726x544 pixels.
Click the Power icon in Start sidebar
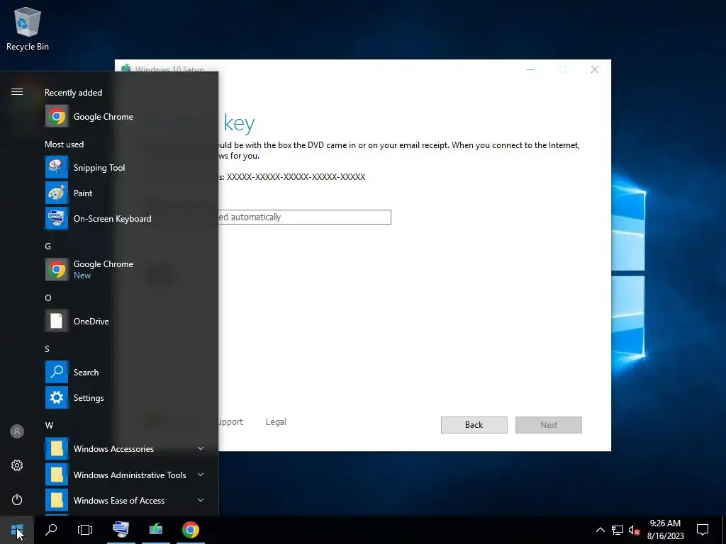(x=17, y=499)
